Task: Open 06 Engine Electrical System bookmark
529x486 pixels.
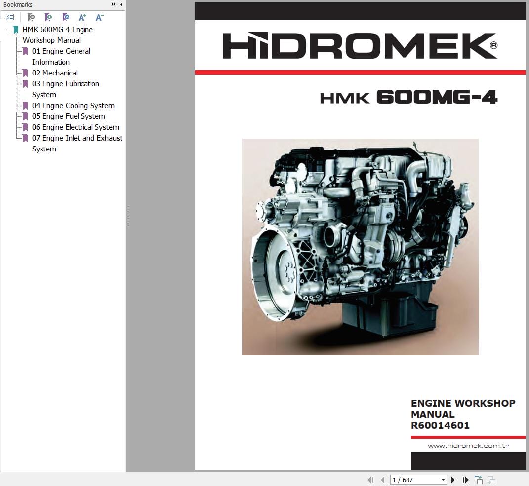Action: coord(75,127)
